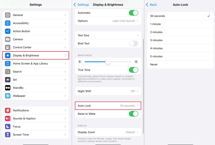Open the Options Light Until Sunset row

pyautogui.click(x=108, y=21)
